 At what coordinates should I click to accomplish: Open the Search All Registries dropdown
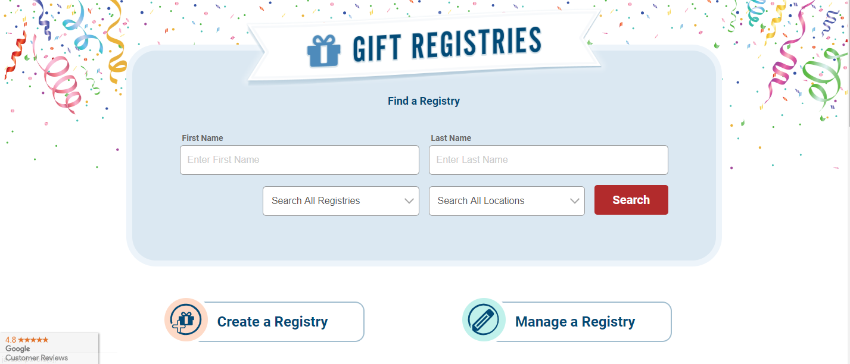(x=341, y=200)
